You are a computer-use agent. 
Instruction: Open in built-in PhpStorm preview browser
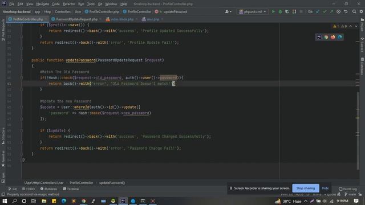[x=319, y=37]
